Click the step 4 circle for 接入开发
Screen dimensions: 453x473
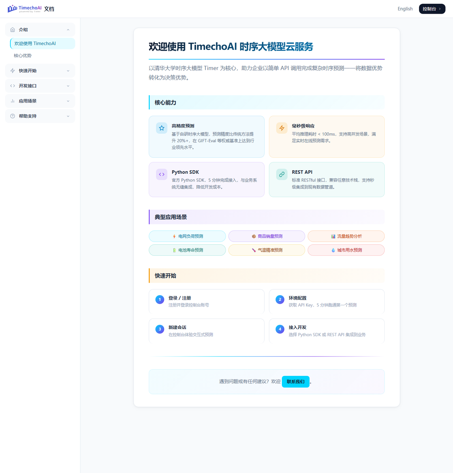[x=280, y=329]
